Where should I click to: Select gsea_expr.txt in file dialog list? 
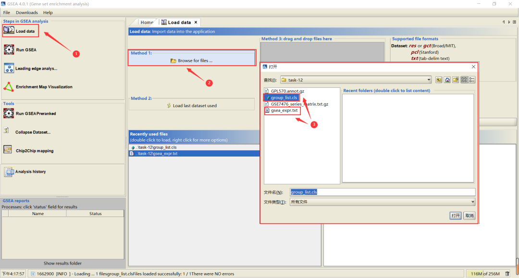[x=282, y=110]
